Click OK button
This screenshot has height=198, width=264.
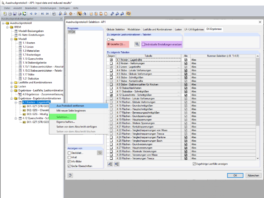click(x=235, y=175)
